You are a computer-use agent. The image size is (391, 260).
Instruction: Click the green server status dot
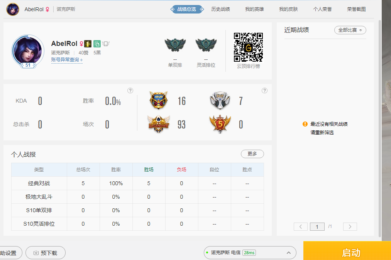tap(207, 253)
